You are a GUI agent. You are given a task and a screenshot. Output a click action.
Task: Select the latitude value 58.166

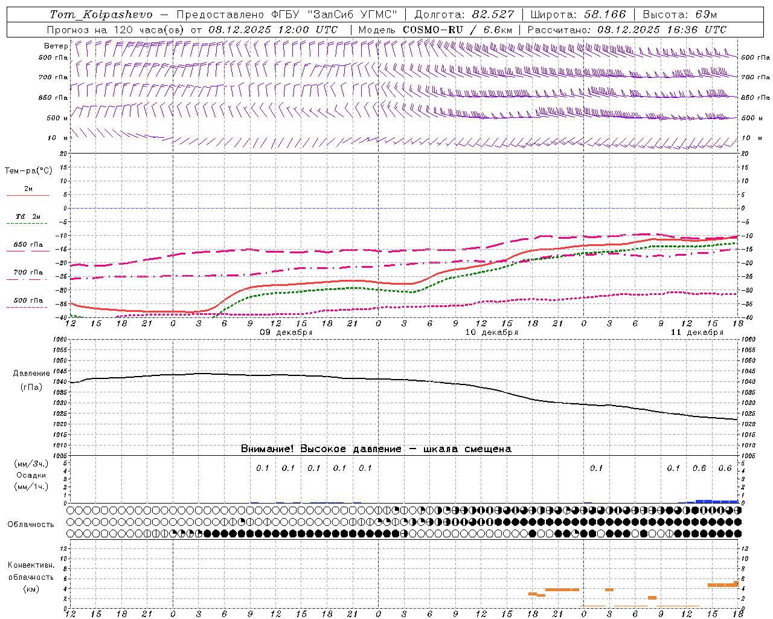(x=604, y=15)
